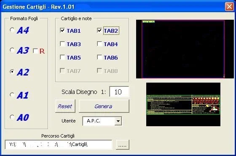Click the Scala Disegno scale input field
This screenshot has width=236, height=156.
(x=119, y=91)
